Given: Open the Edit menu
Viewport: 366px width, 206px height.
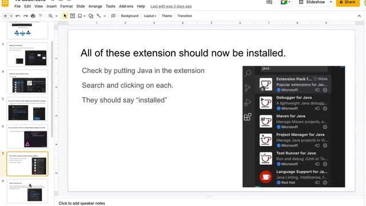Looking at the screenshot, I should 27,6.
